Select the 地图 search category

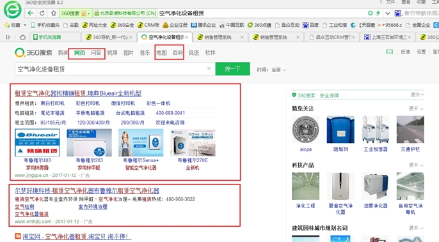pyautogui.click(x=161, y=52)
